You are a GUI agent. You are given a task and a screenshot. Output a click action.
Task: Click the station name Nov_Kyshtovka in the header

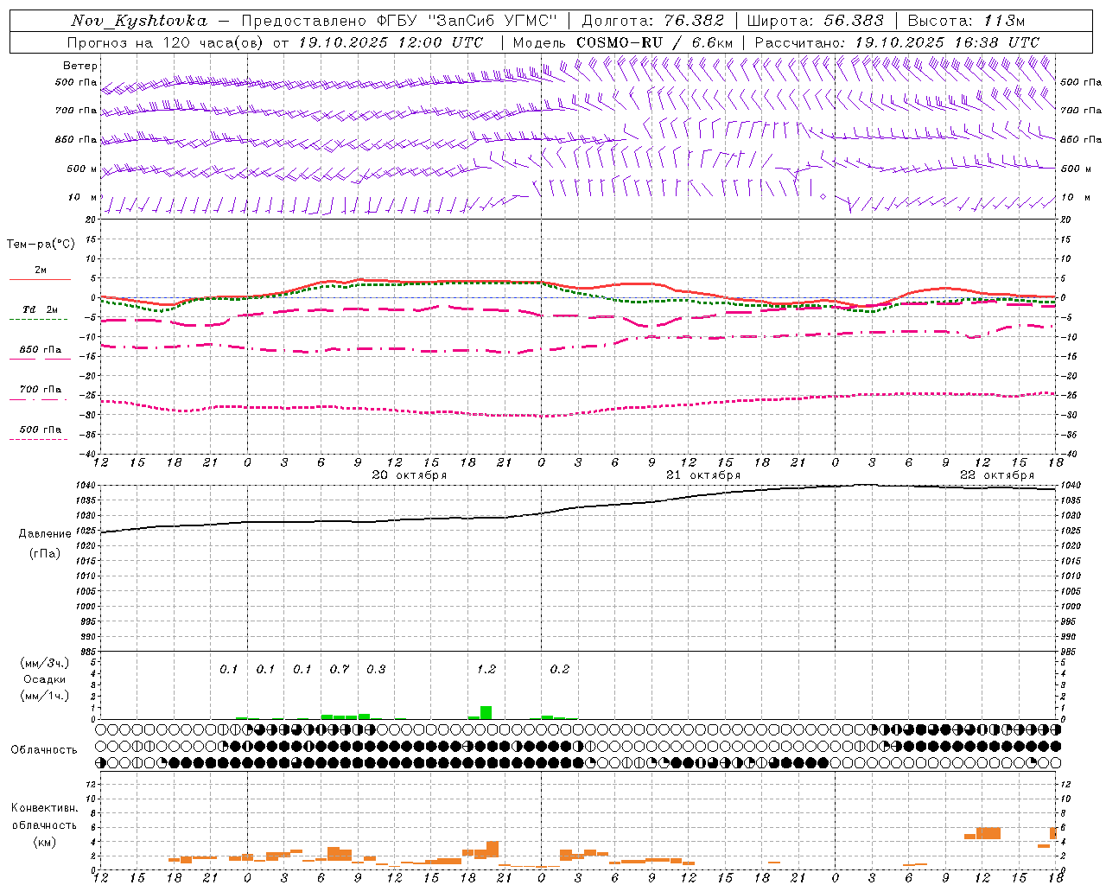(x=139, y=21)
